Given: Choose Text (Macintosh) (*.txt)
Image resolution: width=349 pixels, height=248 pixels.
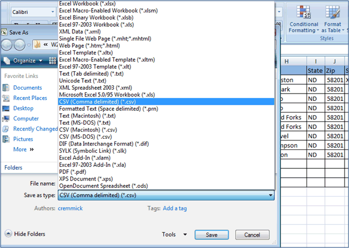Looking at the screenshot, I should [x=166, y=116].
